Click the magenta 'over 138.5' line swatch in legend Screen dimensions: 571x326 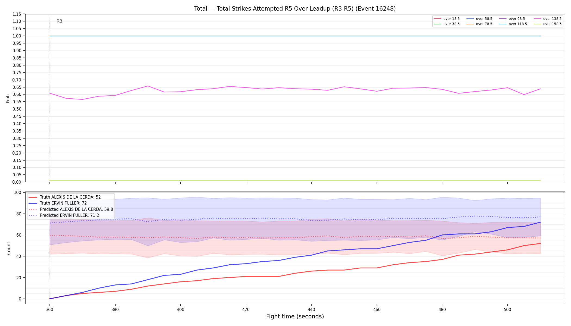[537, 19]
